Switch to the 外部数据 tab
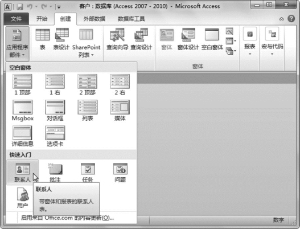The width and height of the screenshot is (300, 229). click(94, 19)
